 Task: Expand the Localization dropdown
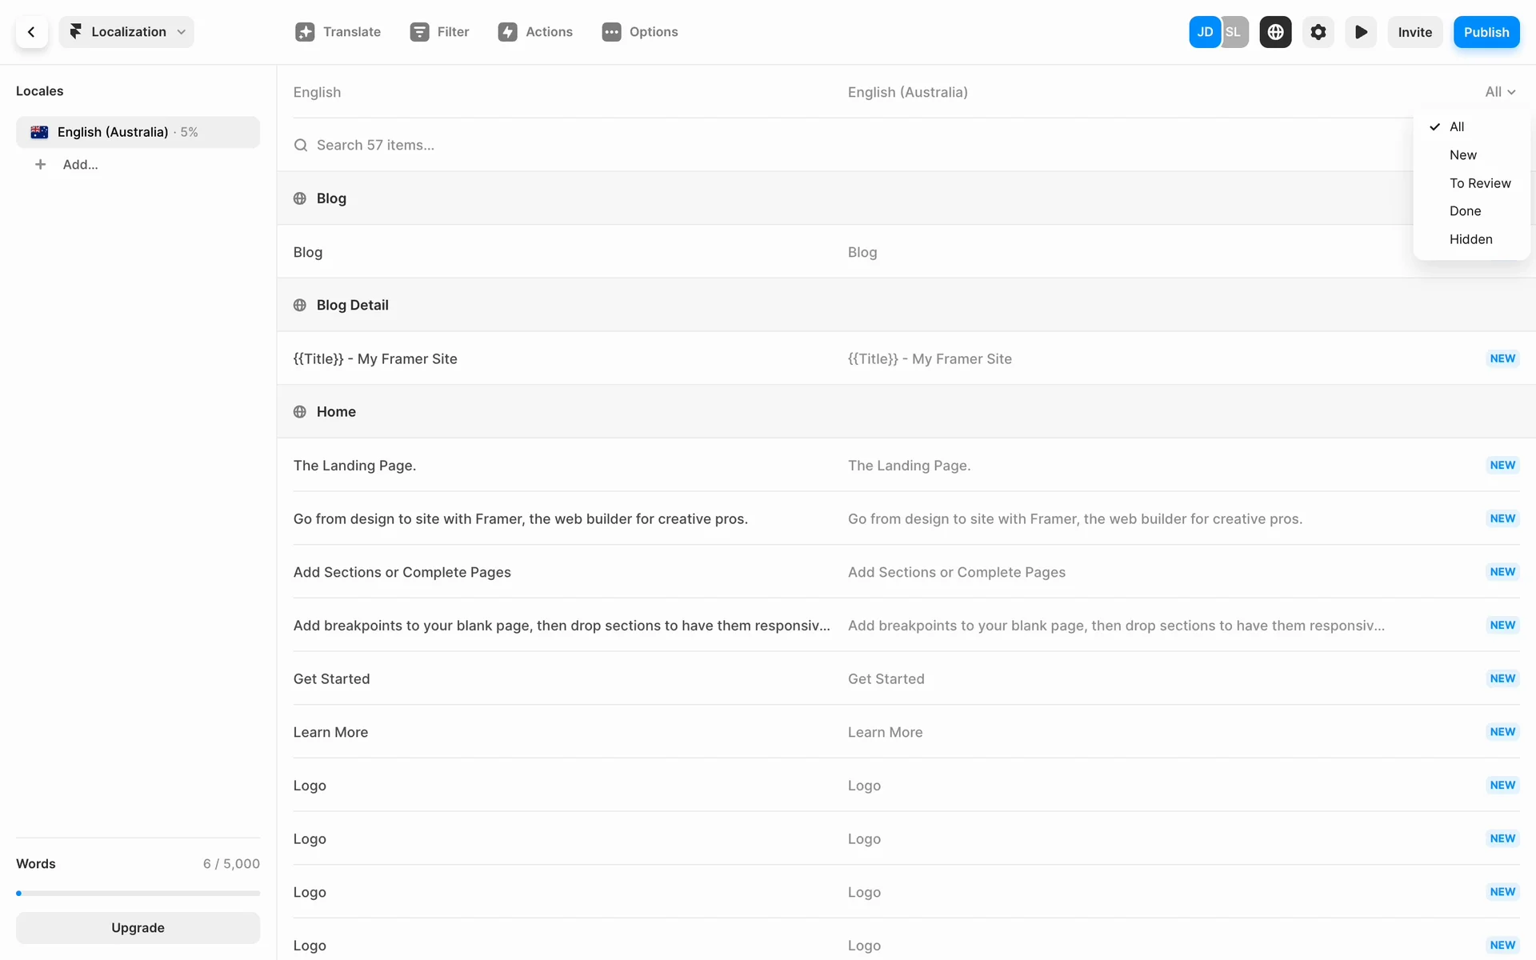126,32
